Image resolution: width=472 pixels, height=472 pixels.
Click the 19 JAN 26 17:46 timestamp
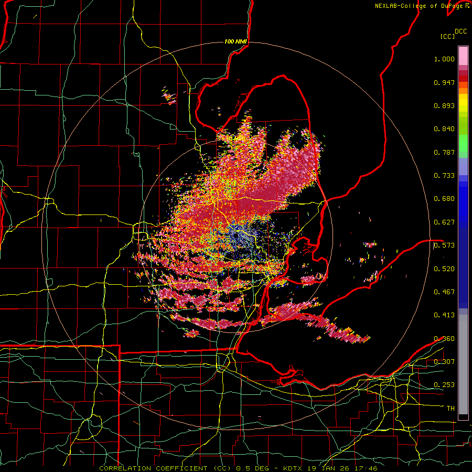point(342,468)
